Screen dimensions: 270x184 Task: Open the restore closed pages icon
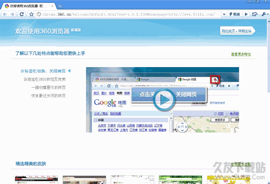click(x=255, y=14)
